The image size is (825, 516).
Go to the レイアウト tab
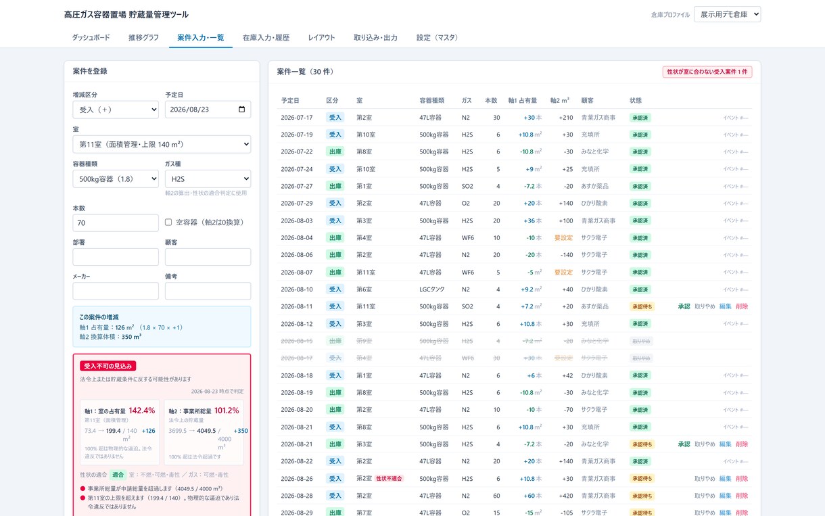[321, 38]
